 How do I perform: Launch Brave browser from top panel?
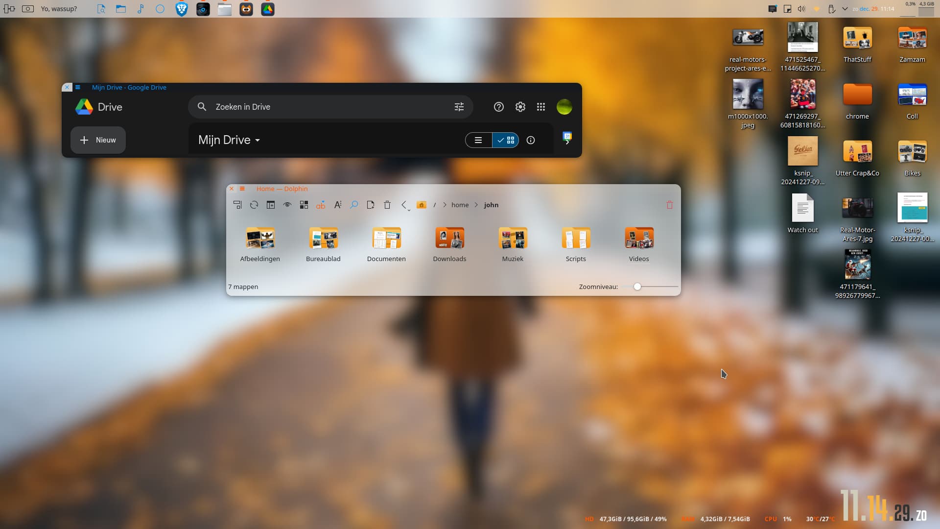182,9
